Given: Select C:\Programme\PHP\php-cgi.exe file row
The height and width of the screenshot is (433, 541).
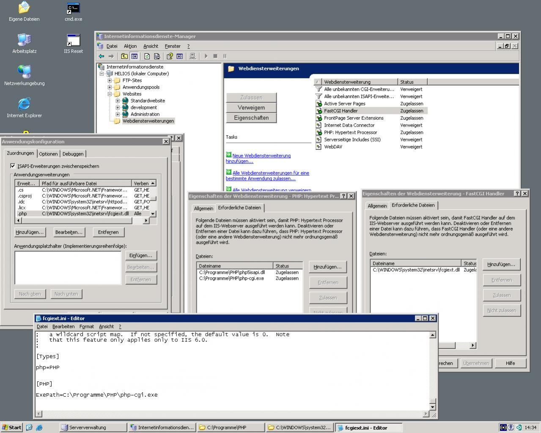Looking at the screenshot, I should (x=250, y=279).
